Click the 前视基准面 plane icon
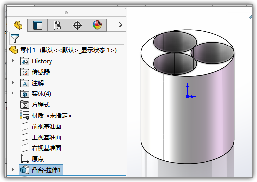Image resolution: width=257 pixels, height=182 pixels. tap(25, 126)
